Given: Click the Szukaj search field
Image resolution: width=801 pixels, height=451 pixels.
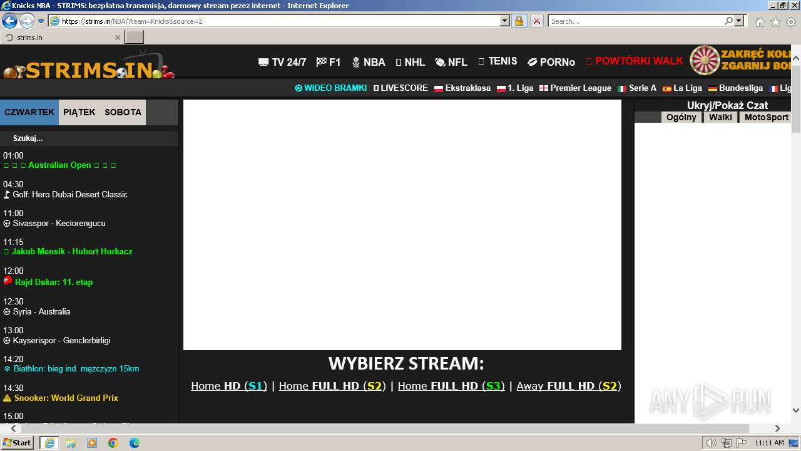Looking at the screenshot, I should [89, 138].
